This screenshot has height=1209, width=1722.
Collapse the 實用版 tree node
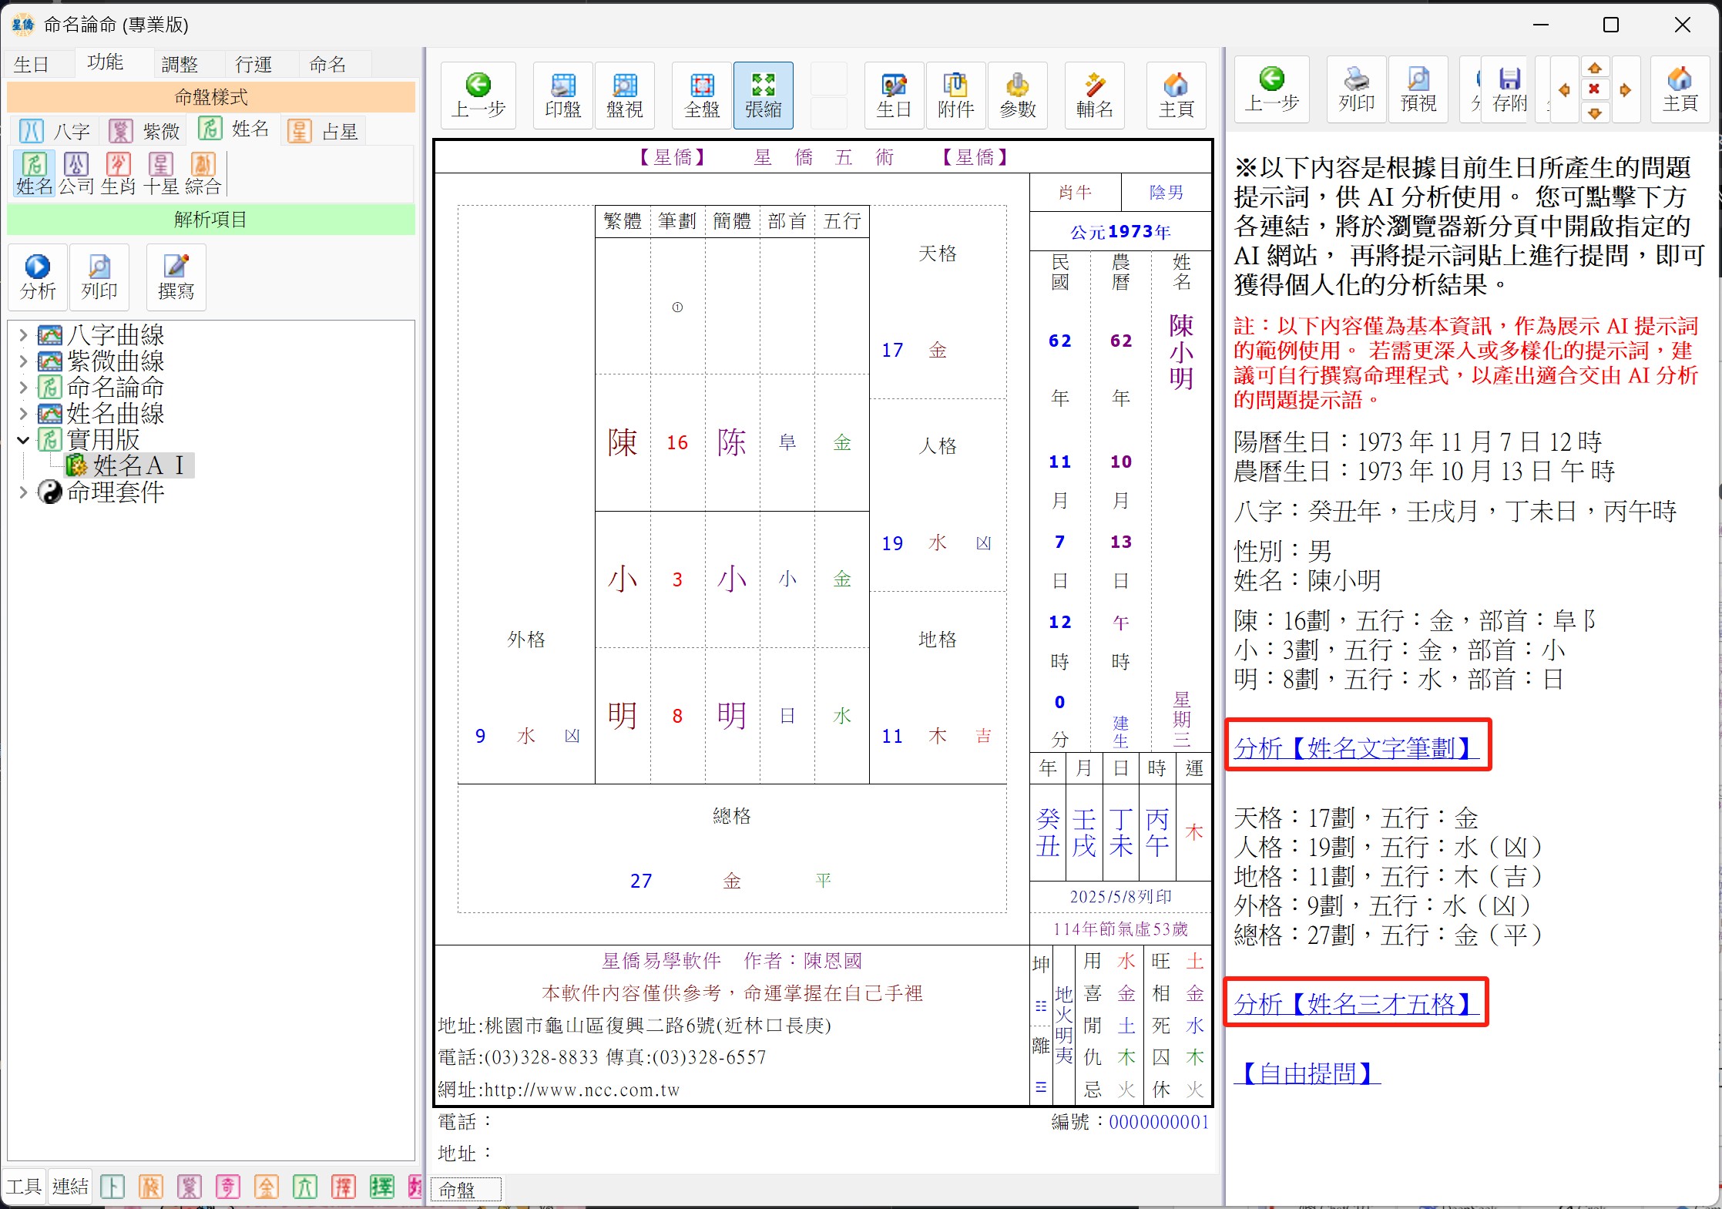coord(23,440)
